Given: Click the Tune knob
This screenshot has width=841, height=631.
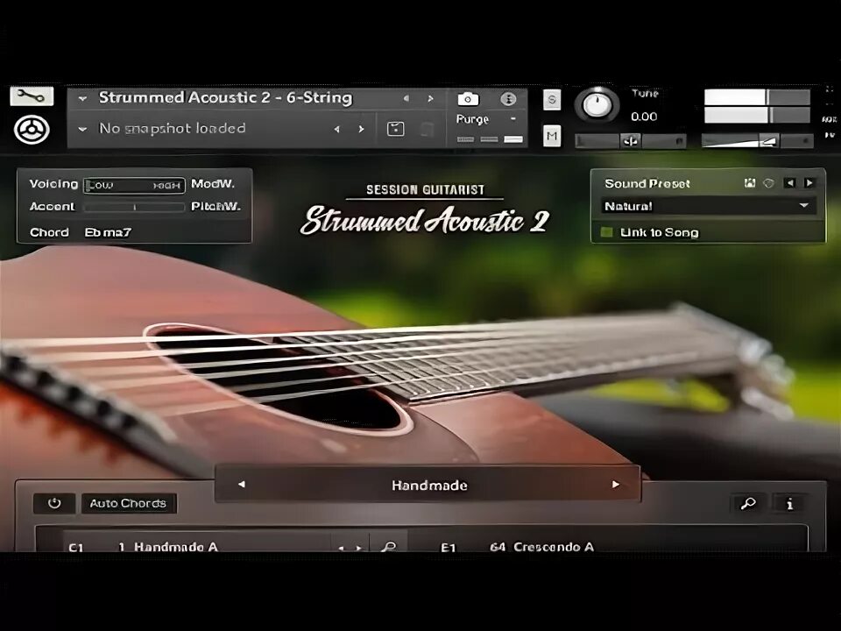Looking at the screenshot, I should (597, 104).
